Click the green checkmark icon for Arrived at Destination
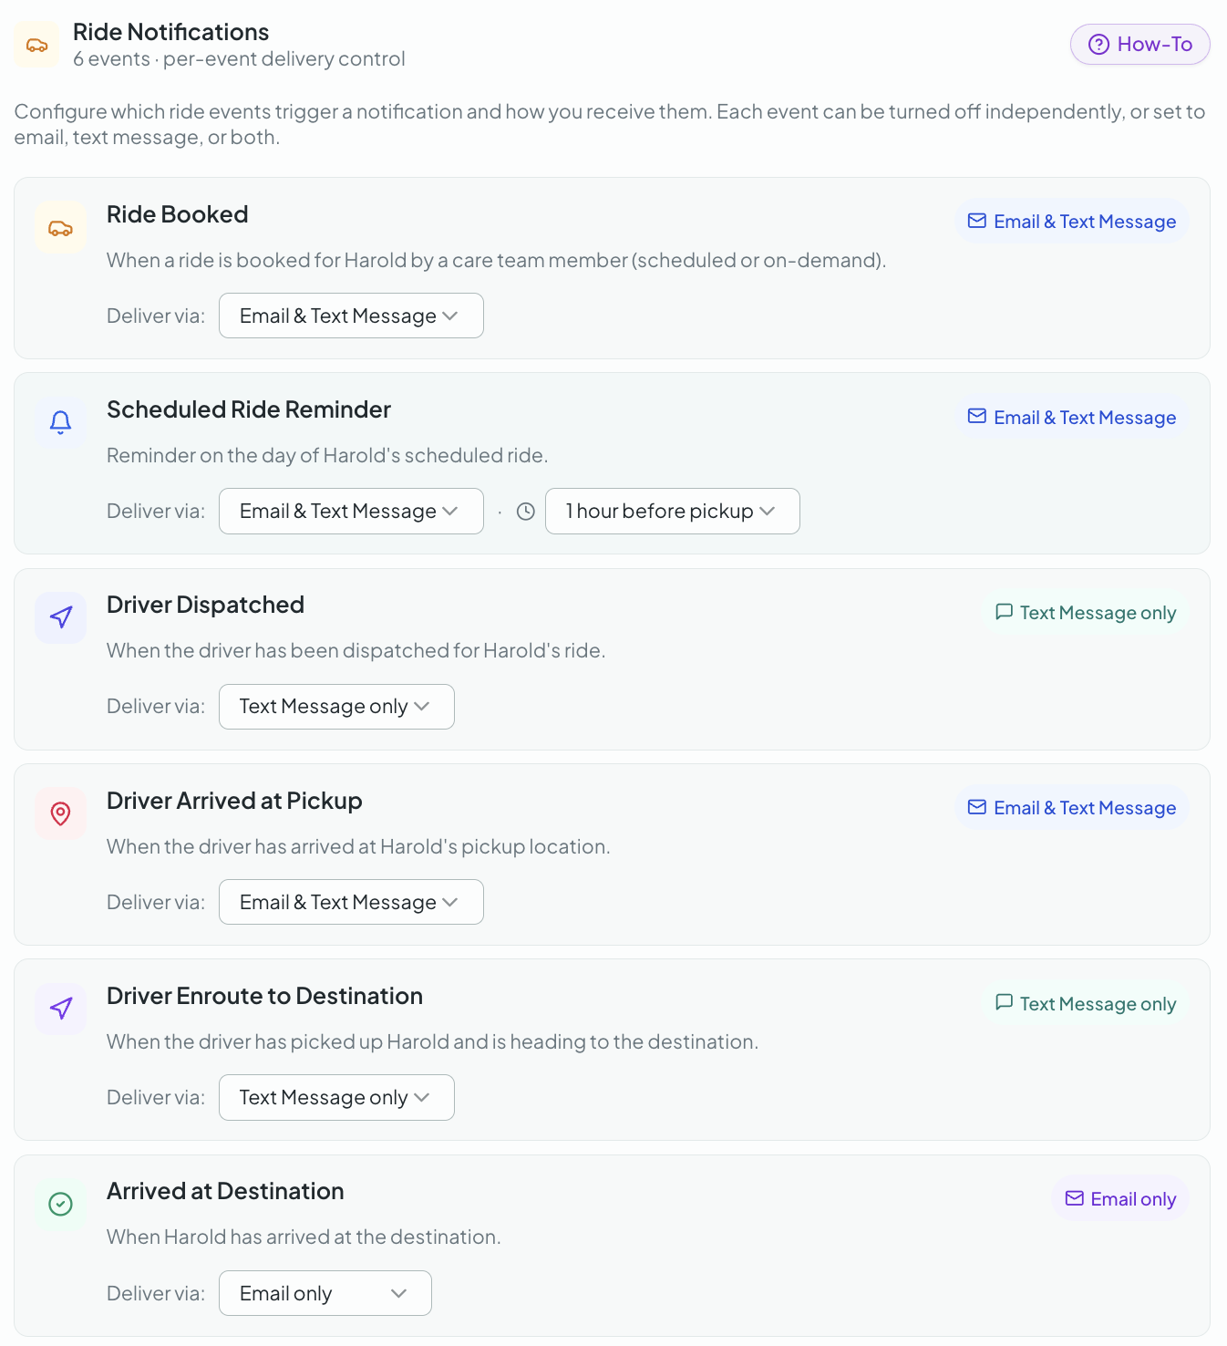 (x=60, y=1204)
